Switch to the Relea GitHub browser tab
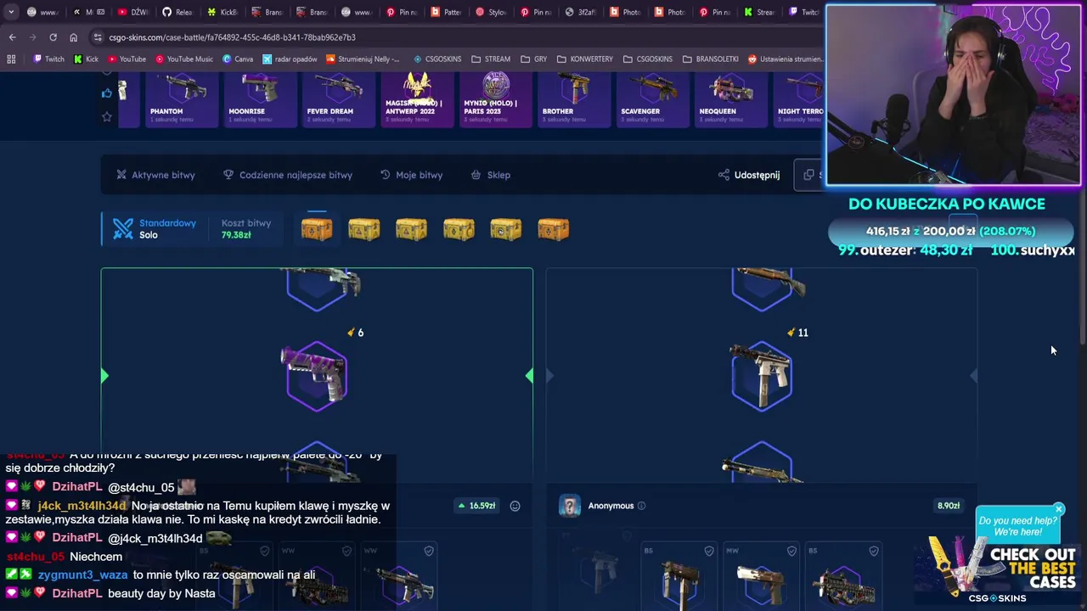The image size is (1087, 611). coord(179,12)
